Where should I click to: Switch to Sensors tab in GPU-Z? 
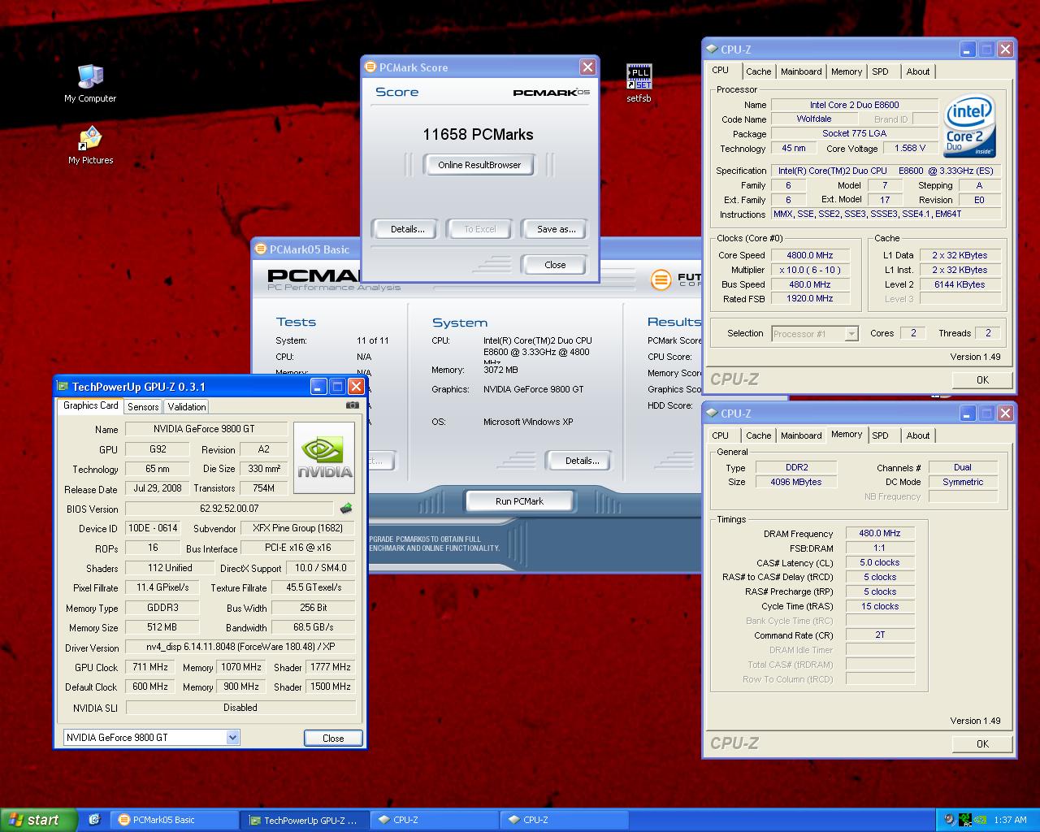(143, 407)
